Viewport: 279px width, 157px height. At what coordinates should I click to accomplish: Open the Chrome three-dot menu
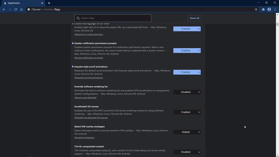coord(275,9)
